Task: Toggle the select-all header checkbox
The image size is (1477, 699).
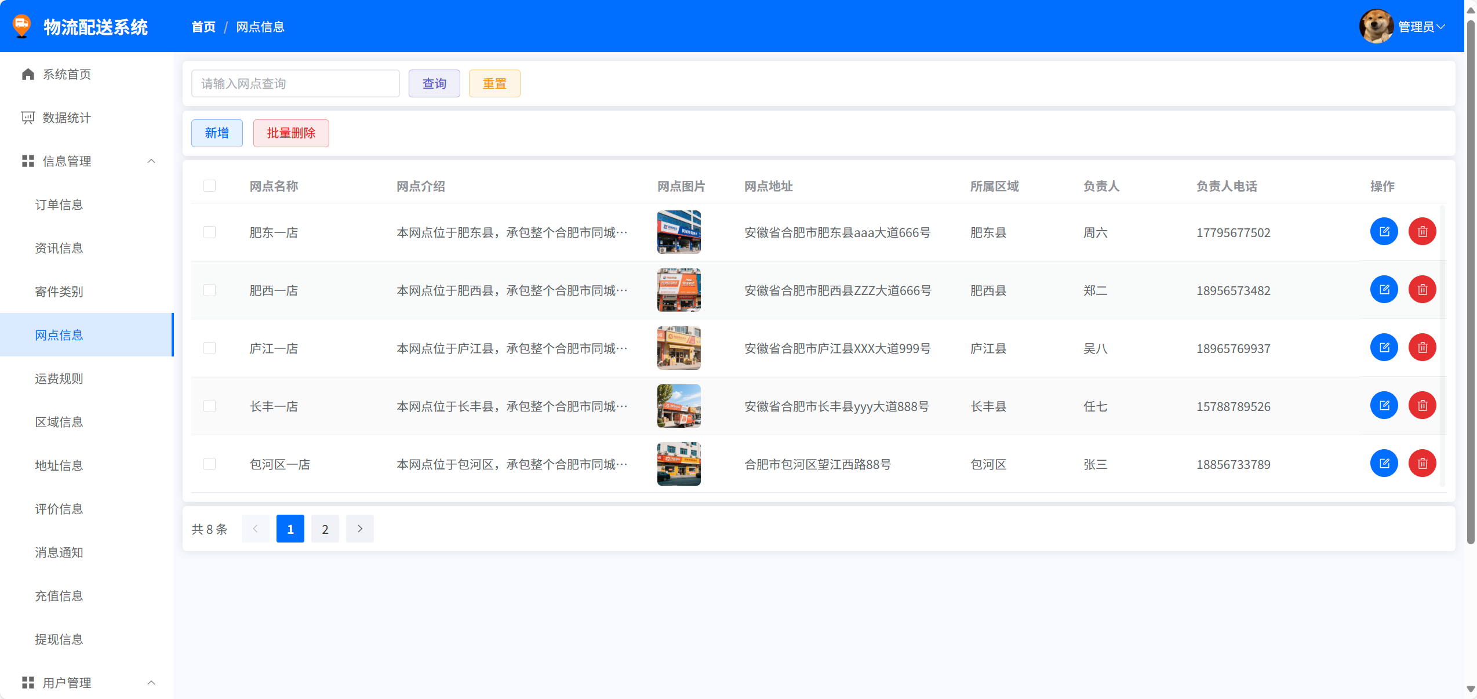Action: 209,186
